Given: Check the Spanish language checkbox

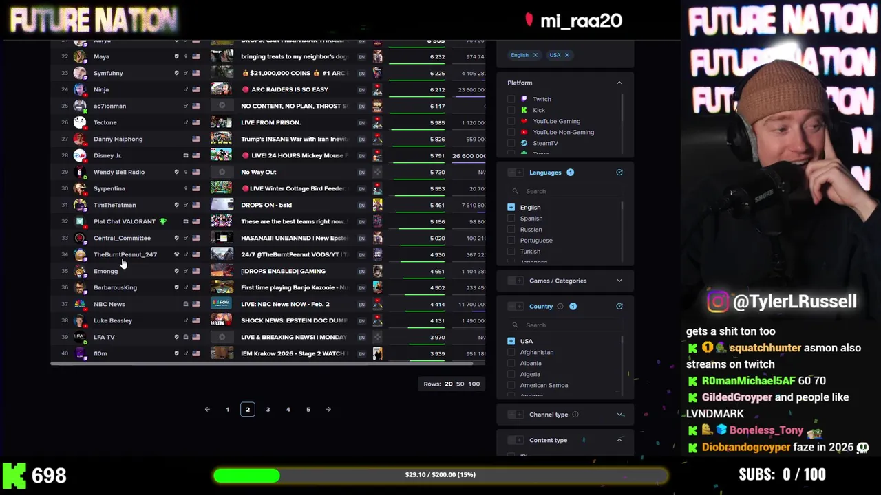Looking at the screenshot, I should pyautogui.click(x=511, y=218).
